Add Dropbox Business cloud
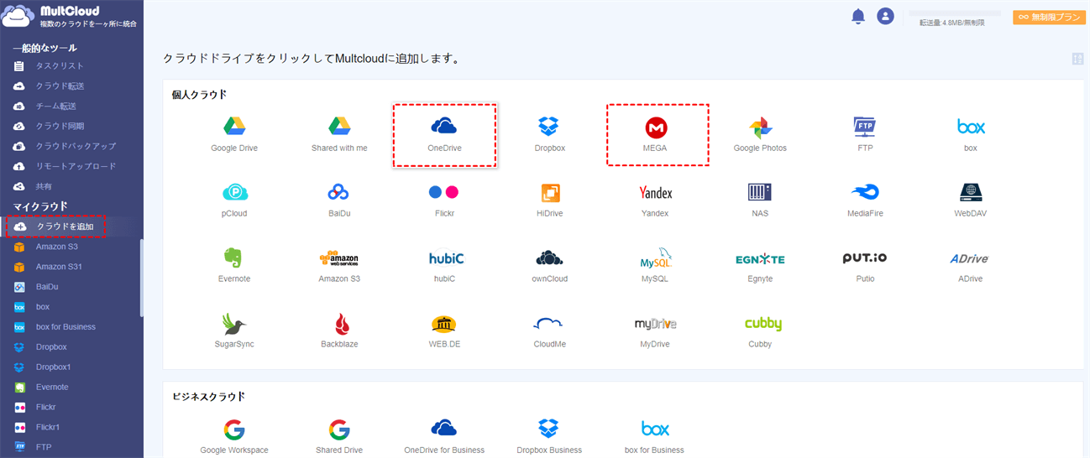Viewport: 1090px width, 458px height. click(x=549, y=437)
